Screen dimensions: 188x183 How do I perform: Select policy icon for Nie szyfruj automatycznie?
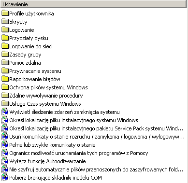(5, 169)
